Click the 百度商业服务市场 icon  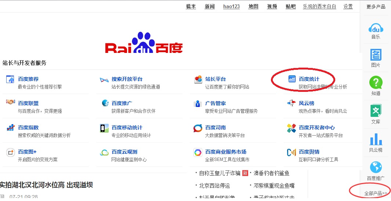[x=198, y=152]
